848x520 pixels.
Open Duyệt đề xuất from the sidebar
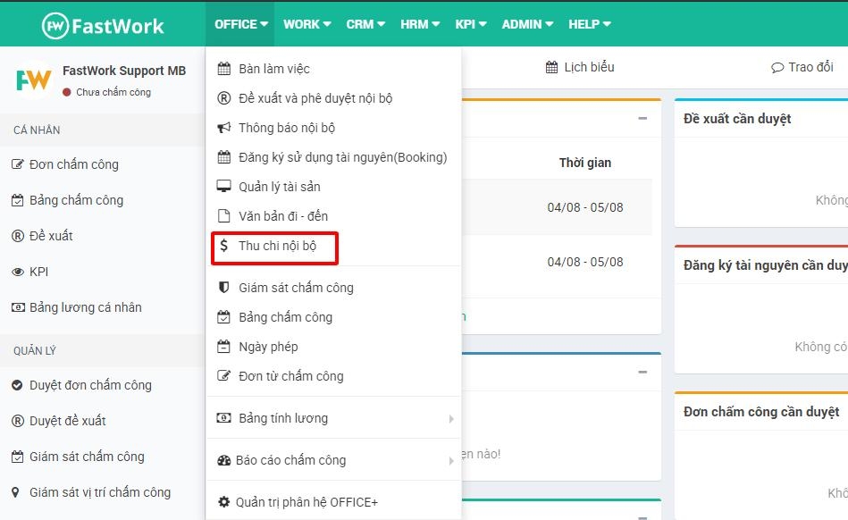68,420
